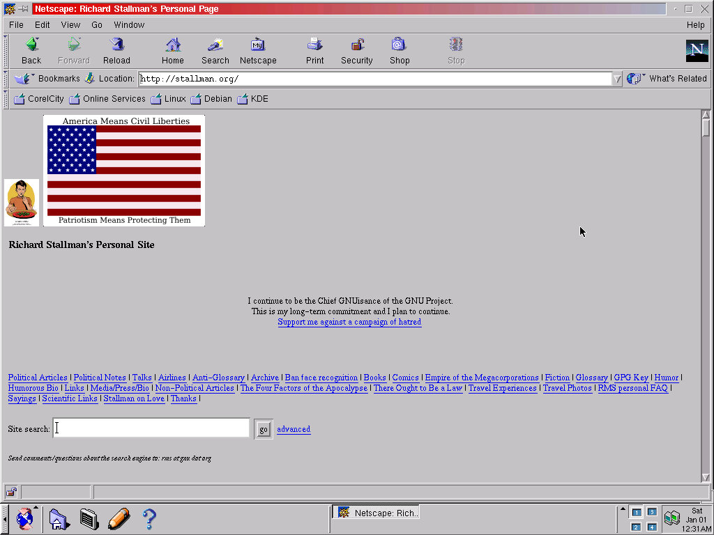714x535 pixels.
Task: Click the vertical scrollbar down arrow
Action: click(x=706, y=477)
